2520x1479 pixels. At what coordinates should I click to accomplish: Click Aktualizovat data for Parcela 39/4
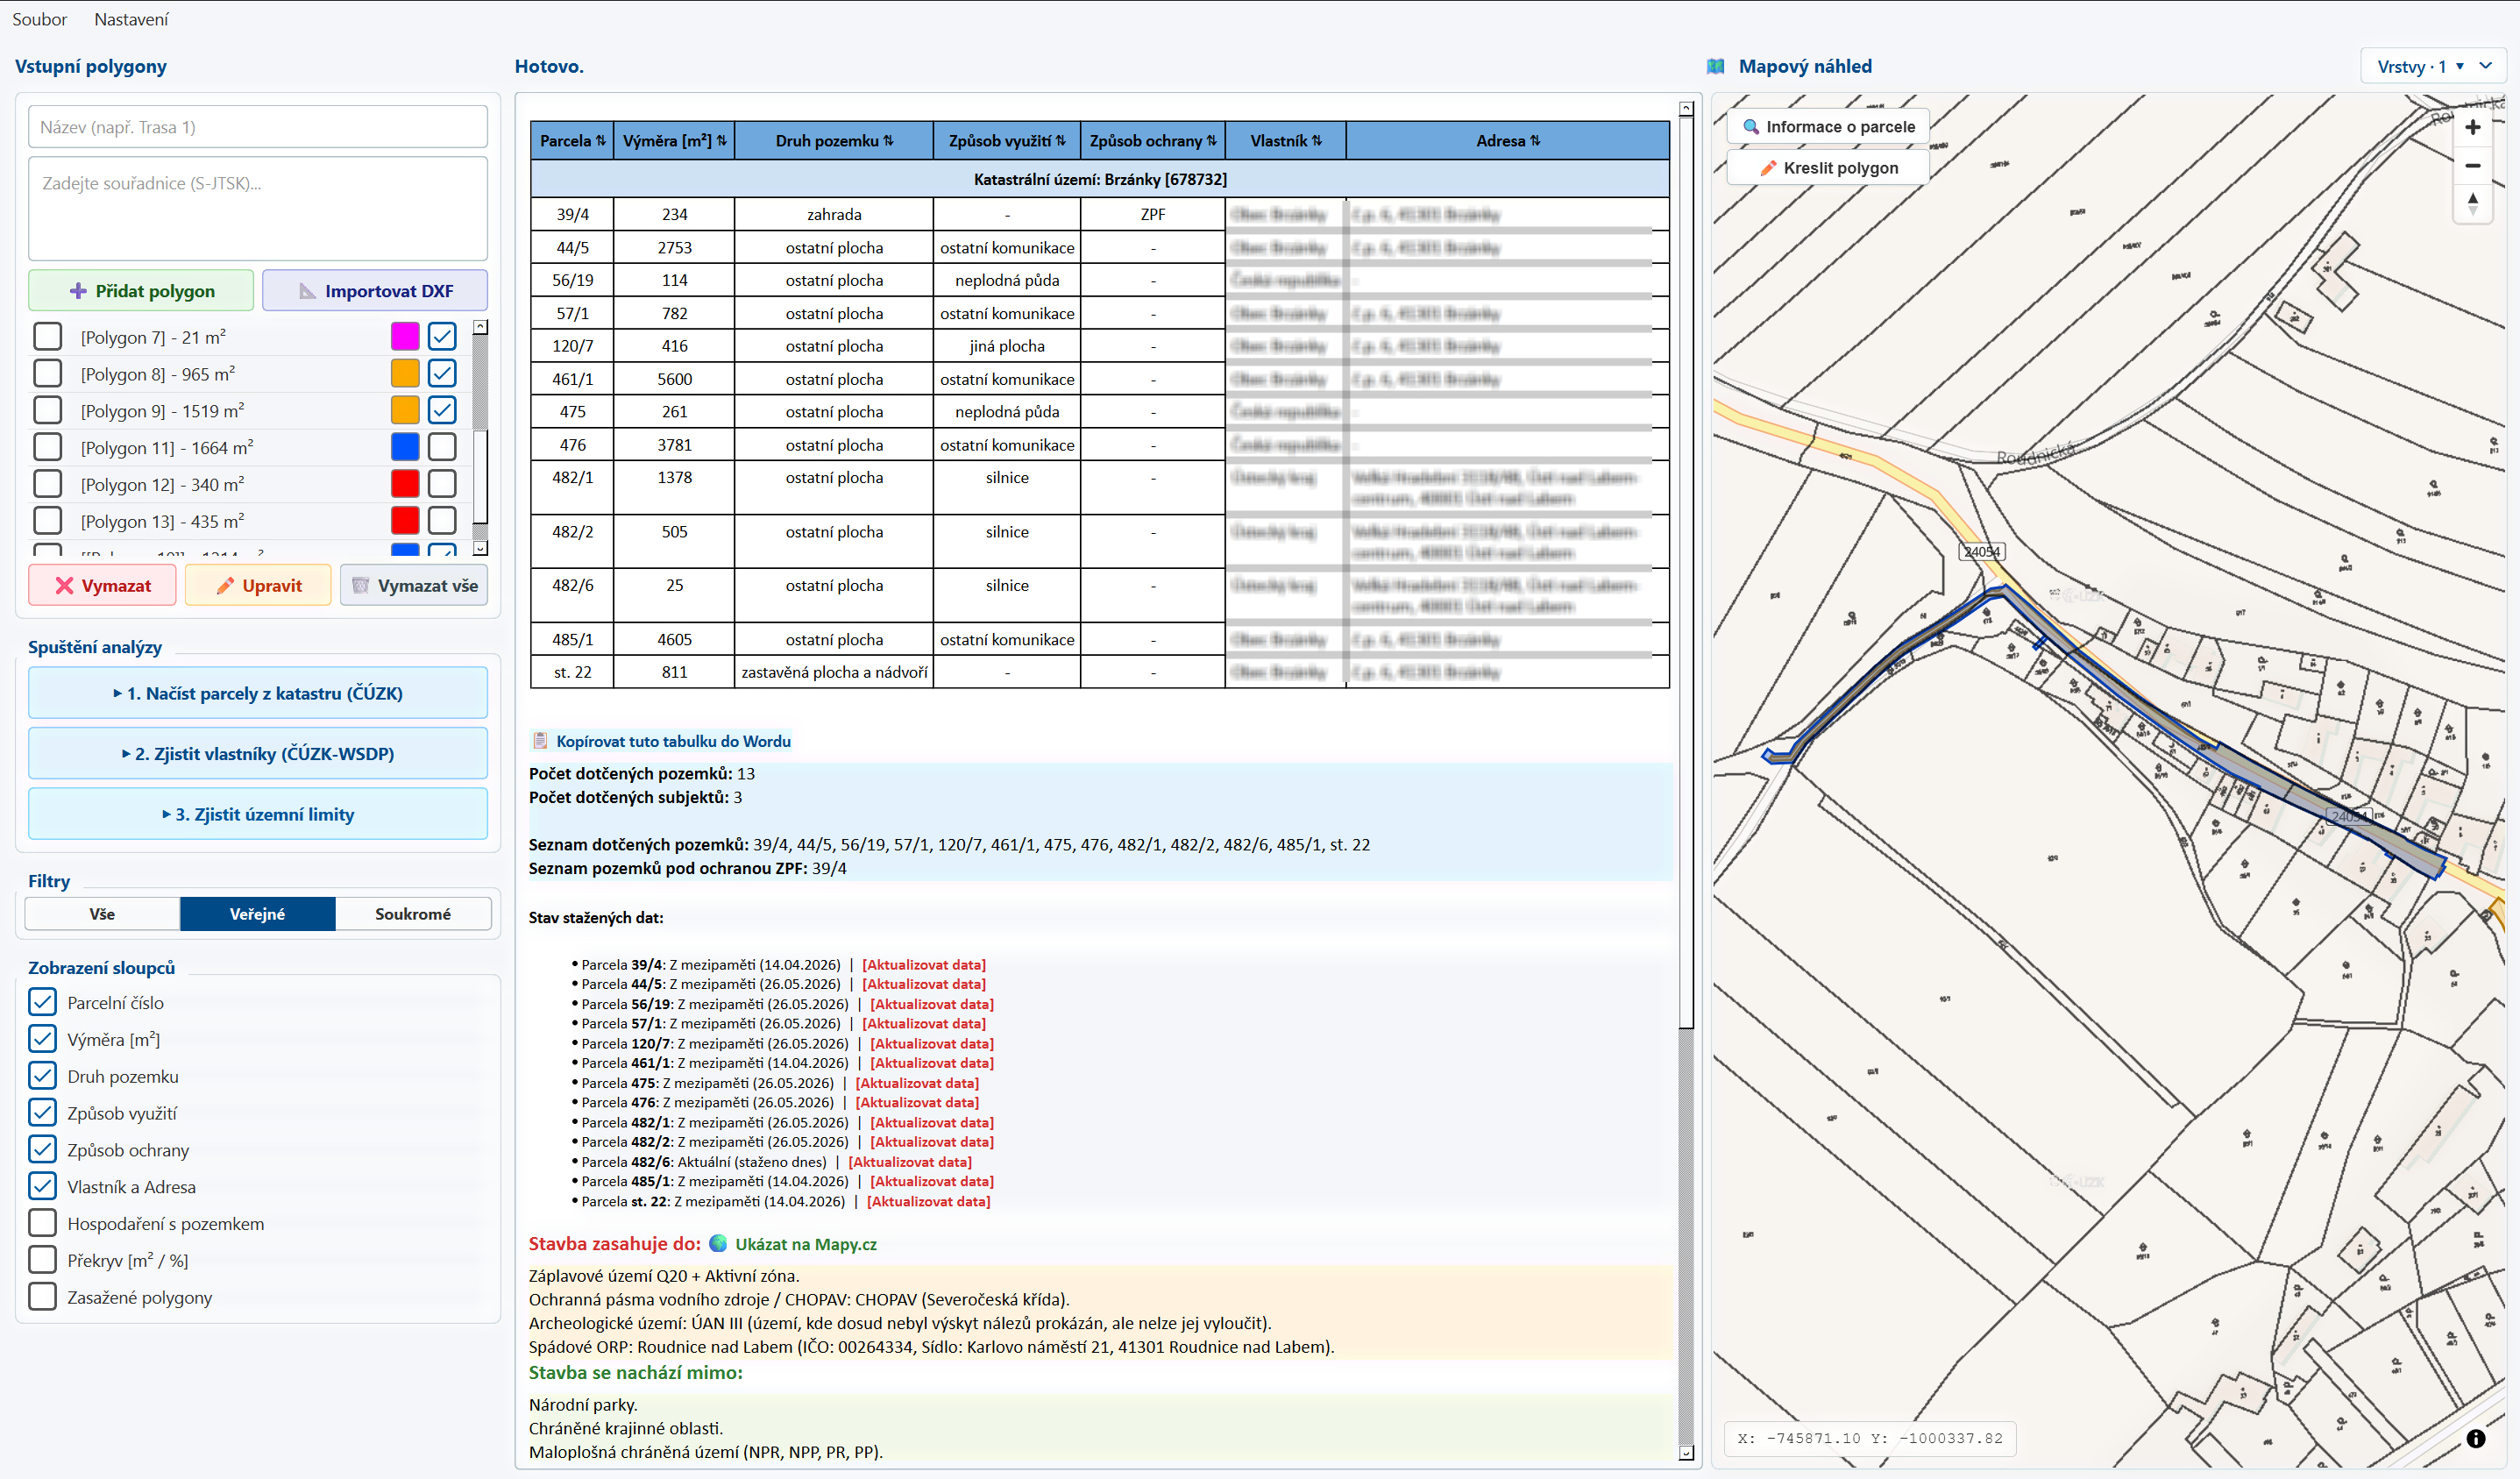point(924,965)
